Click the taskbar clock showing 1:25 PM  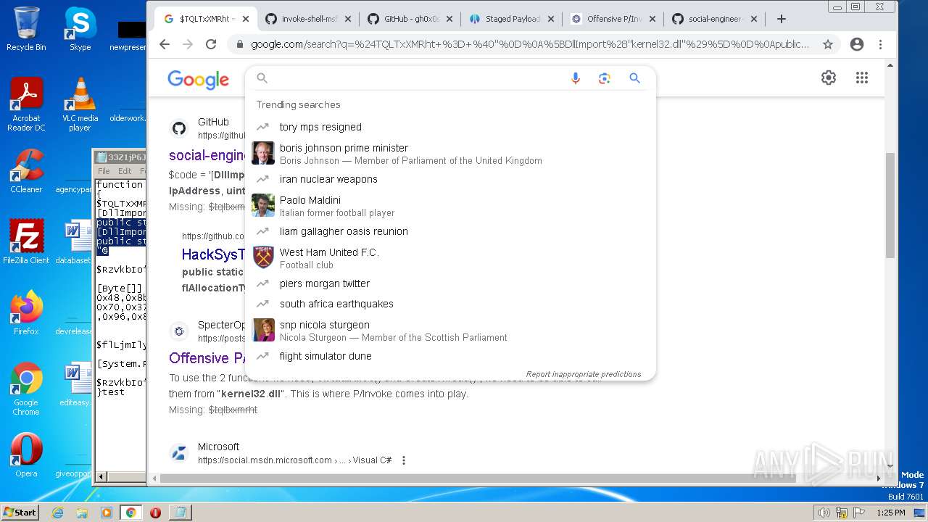click(890, 513)
